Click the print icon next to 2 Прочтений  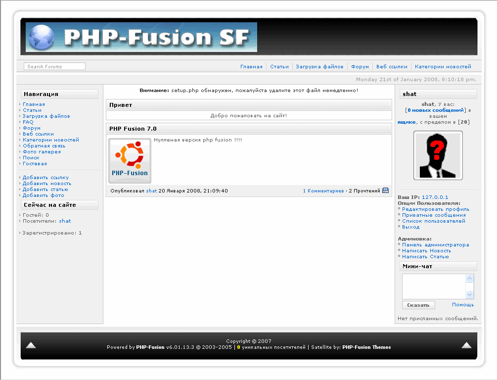point(385,190)
